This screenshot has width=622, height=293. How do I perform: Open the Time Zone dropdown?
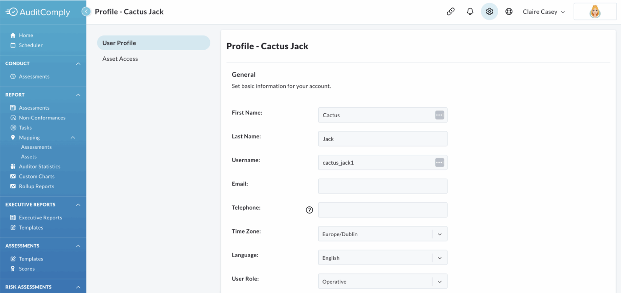coord(382,234)
